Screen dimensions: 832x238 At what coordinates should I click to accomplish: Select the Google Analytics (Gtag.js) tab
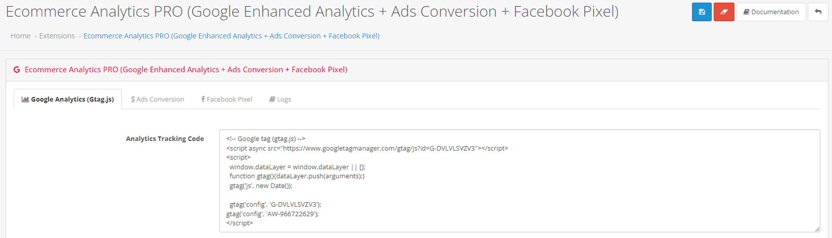coord(68,99)
